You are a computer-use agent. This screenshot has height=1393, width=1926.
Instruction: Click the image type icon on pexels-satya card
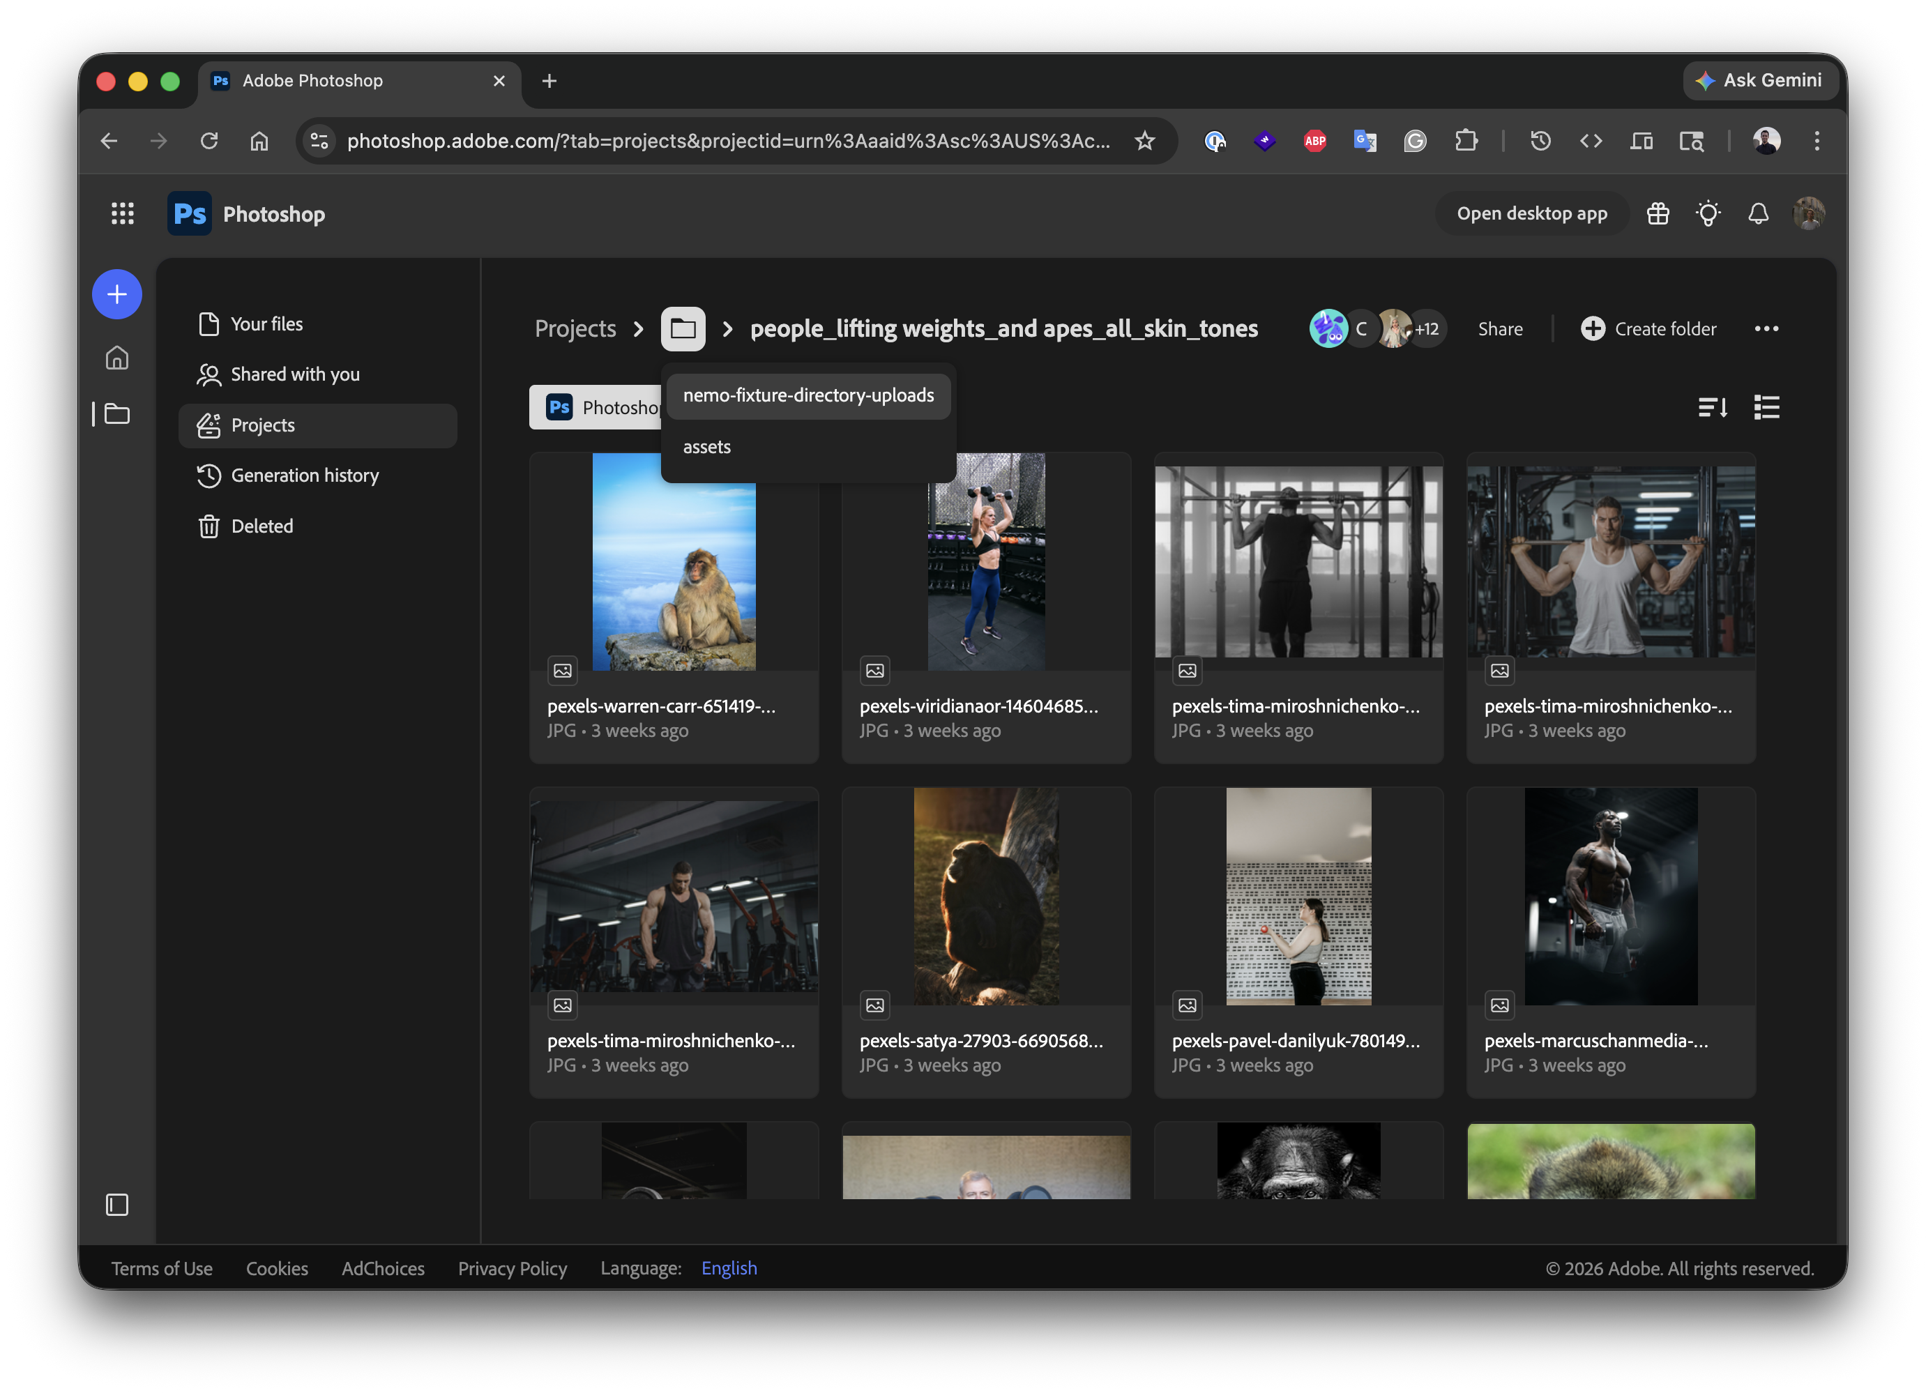[x=876, y=1005]
